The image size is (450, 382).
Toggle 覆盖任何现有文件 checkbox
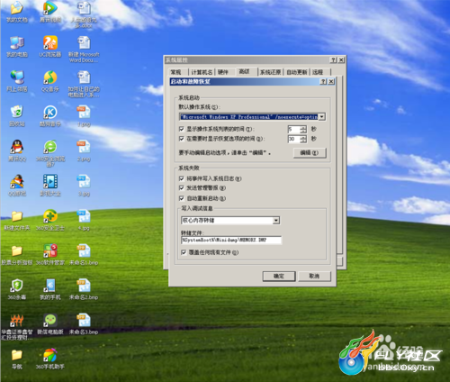point(184,252)
